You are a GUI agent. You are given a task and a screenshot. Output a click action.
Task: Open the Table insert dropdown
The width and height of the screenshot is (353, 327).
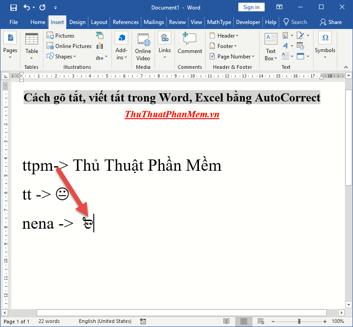click(32, 46)
